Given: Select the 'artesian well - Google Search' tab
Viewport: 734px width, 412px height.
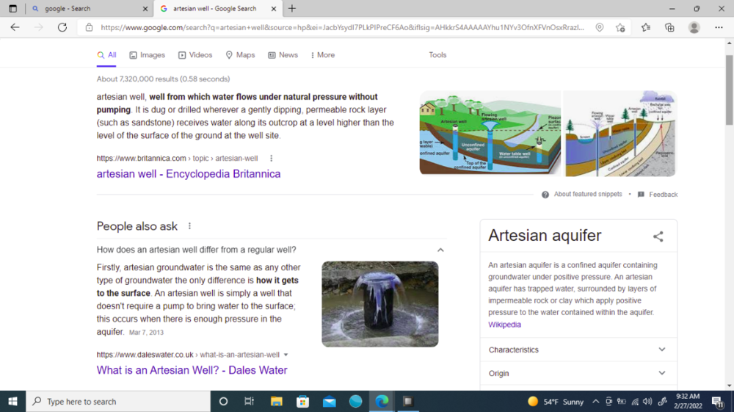Looking at the screenshot, I should coord(218,8).
